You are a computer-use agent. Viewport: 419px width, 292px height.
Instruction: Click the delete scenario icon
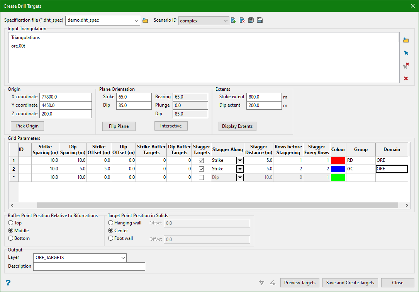242,20
